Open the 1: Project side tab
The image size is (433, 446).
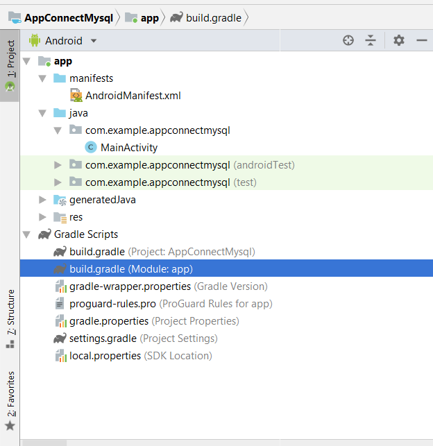[x=10, y=65]
